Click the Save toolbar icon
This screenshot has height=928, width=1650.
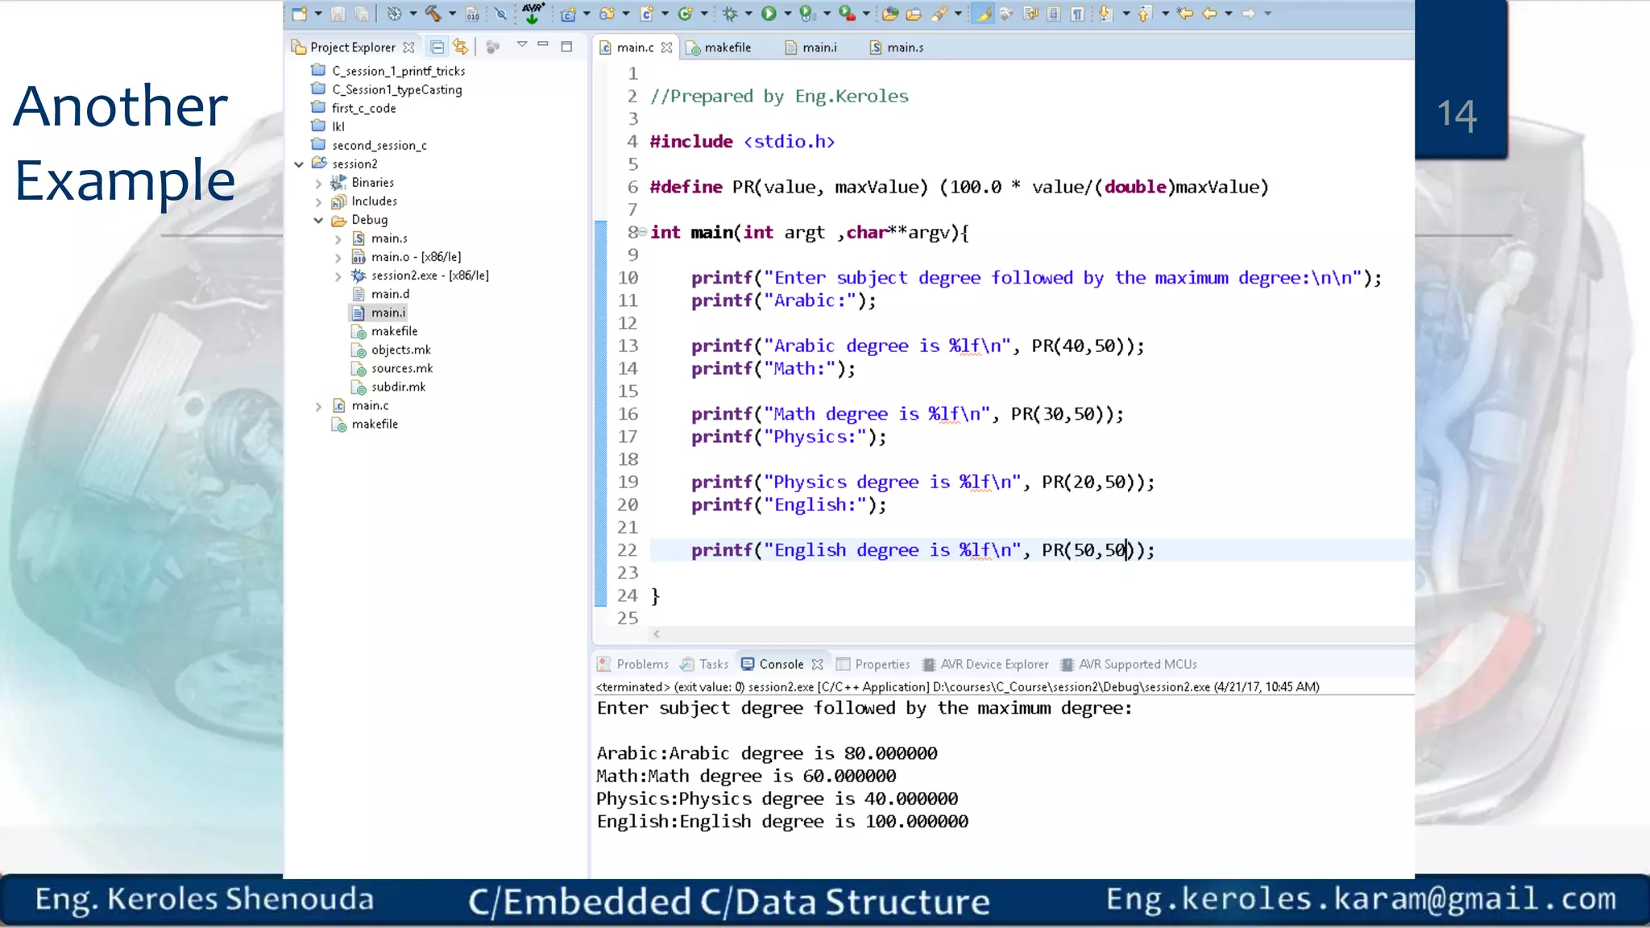338,14
